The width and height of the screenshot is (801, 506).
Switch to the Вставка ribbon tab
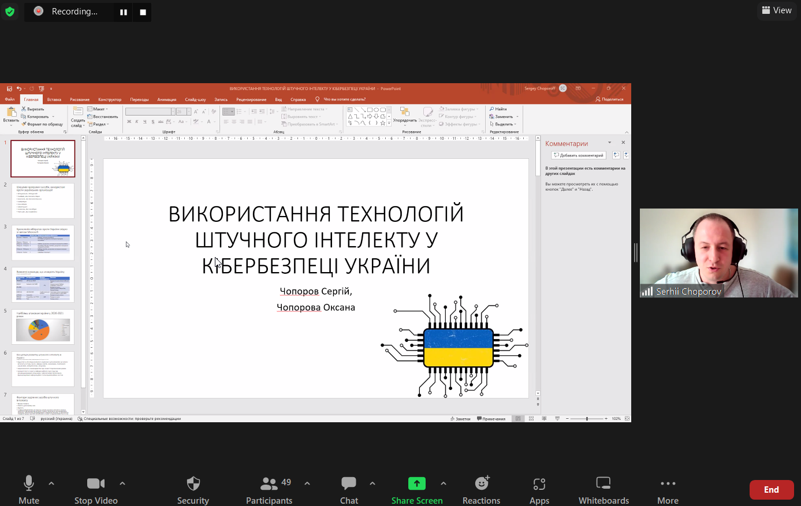click(54, 99)
